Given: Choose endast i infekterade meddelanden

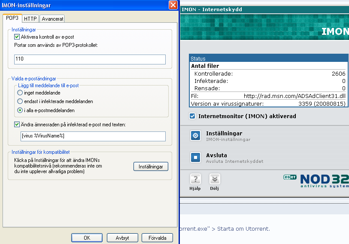Looking at the screenshot, I should [20, 101].
